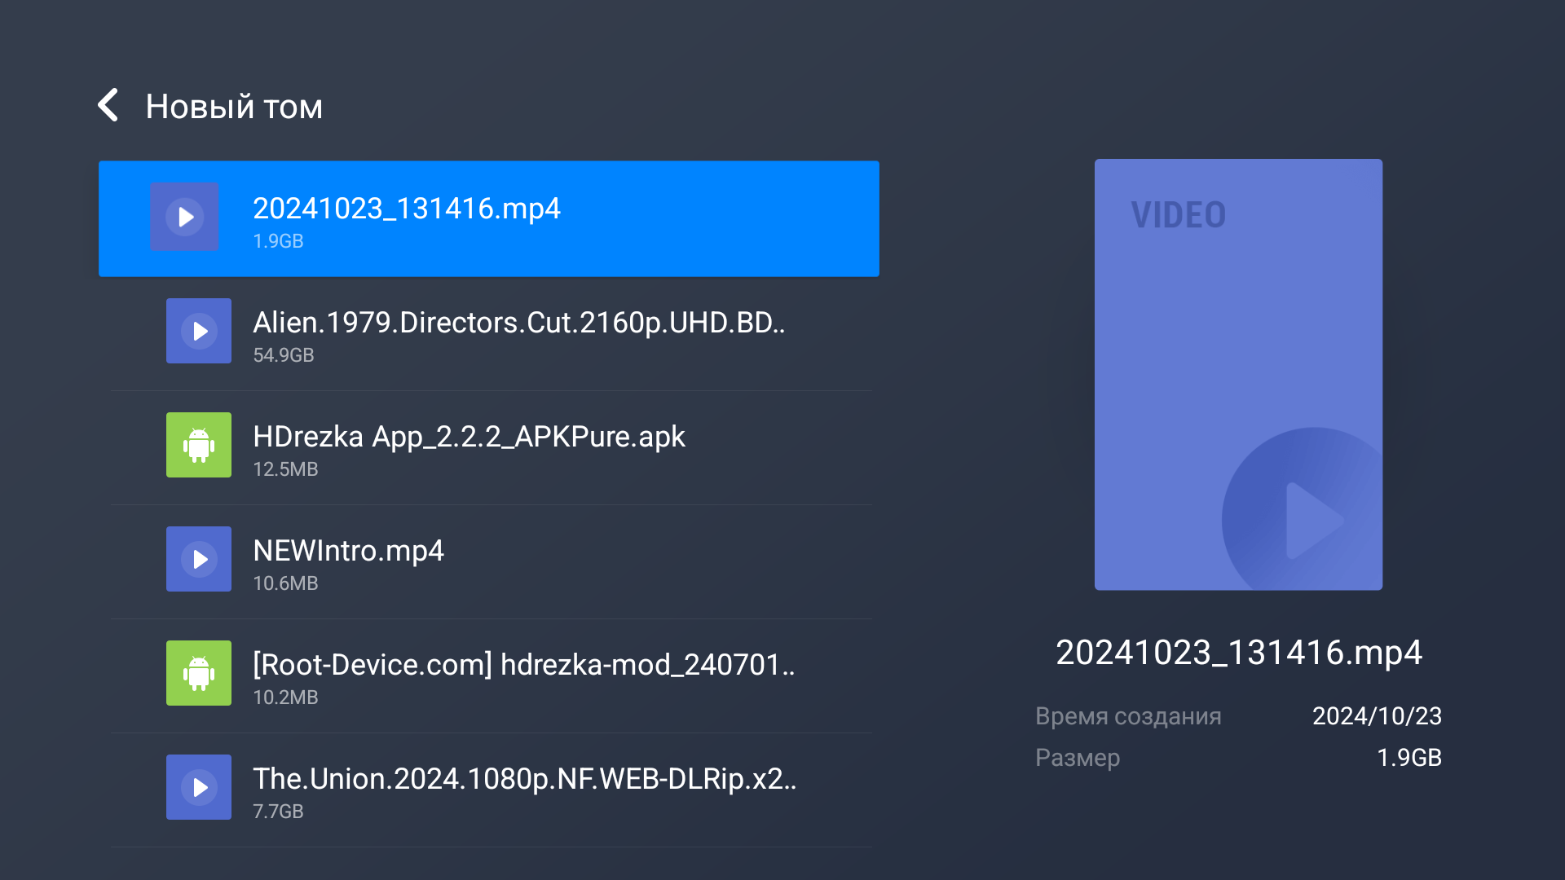Click the Новый том folder title

coord(234,107)
